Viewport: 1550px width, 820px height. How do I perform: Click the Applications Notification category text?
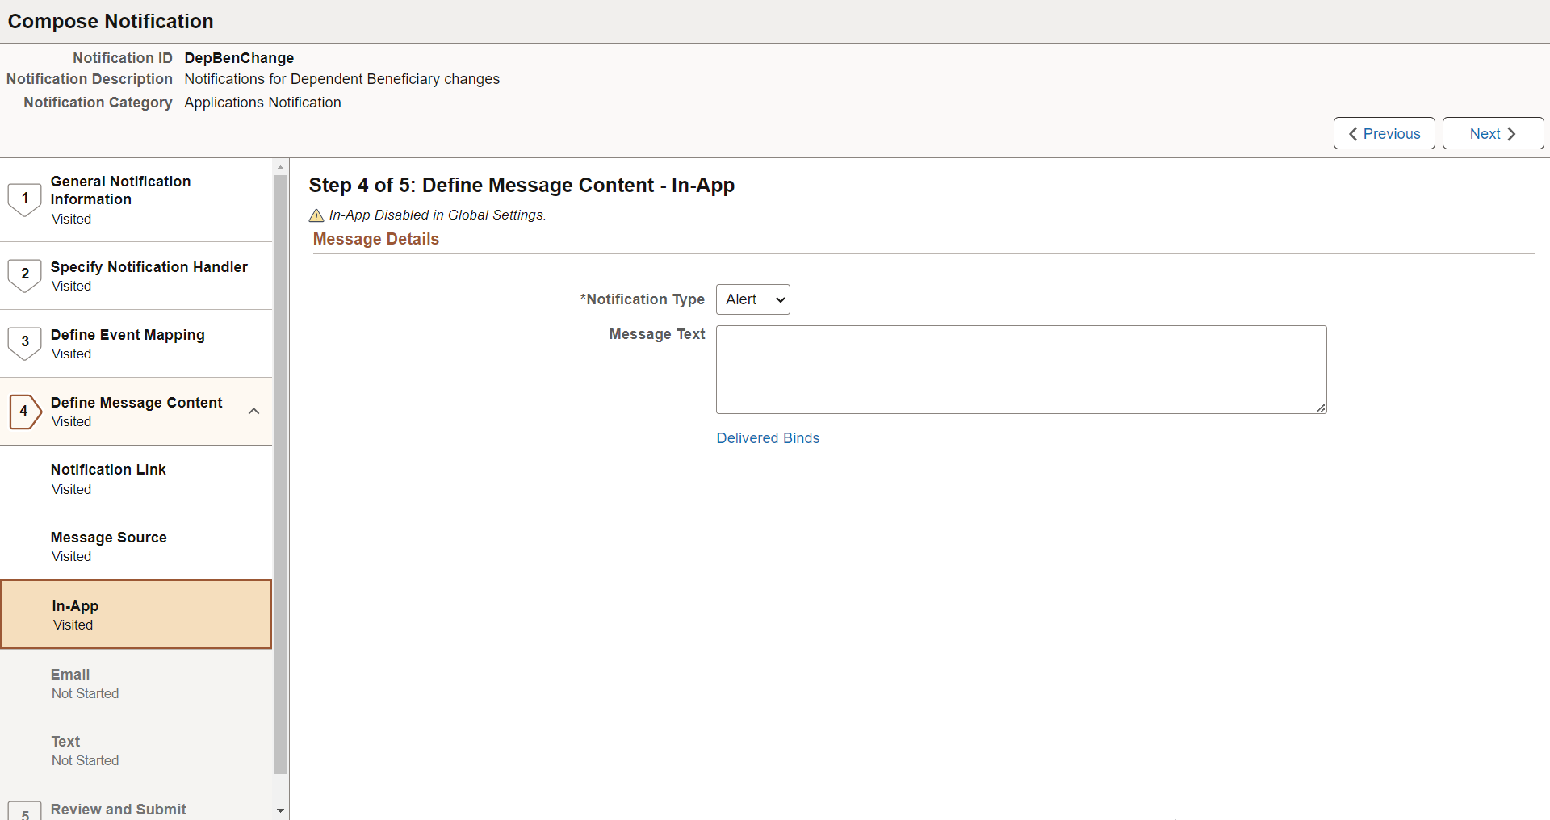[x=262, y=102]
